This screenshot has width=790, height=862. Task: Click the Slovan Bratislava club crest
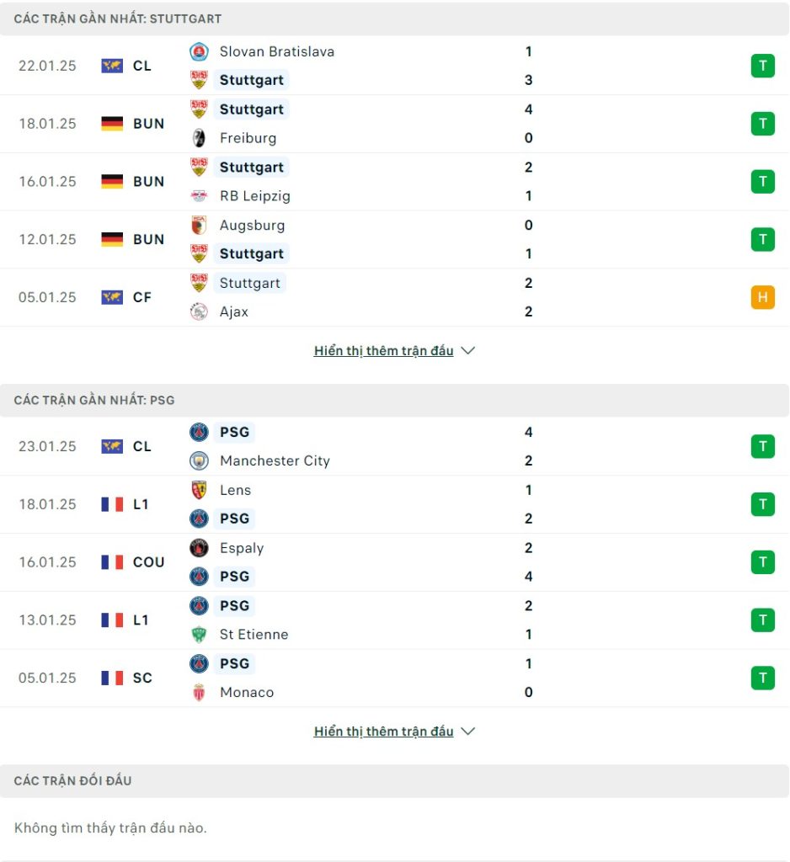tap(199, 51)
